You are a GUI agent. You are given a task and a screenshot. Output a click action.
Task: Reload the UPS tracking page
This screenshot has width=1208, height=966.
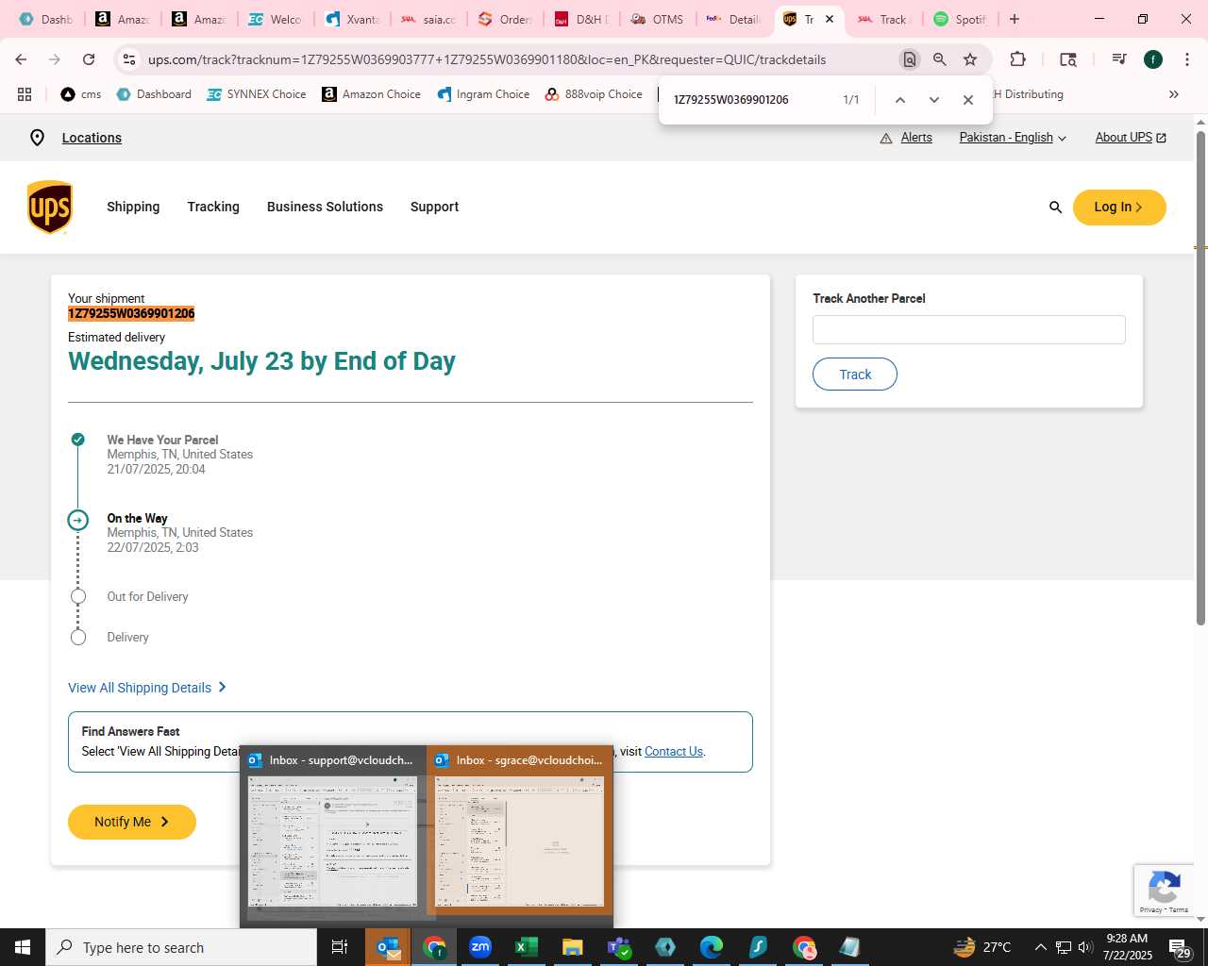89,59
